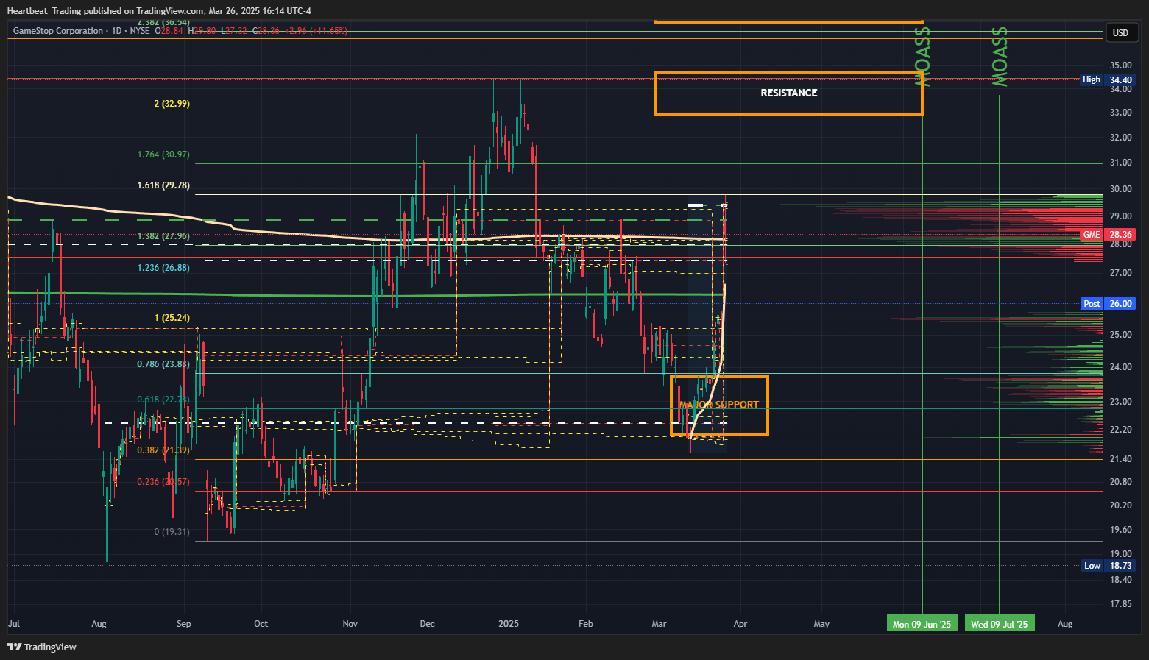
Task: Click the 35.00 tick on the price scale
Action: 1121,65
